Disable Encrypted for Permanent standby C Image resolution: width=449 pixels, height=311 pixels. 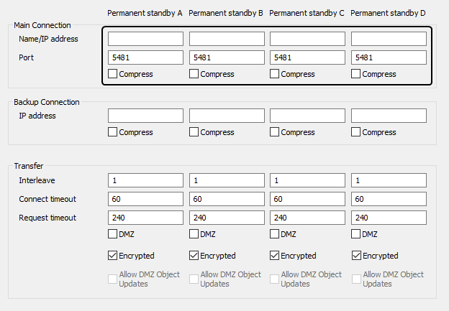tap(274, 255)
